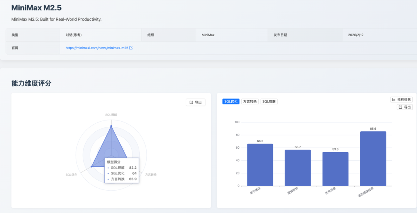Click the SQL优化 axis label on radar chart
The width and height of the screenshot is (417, 213).
pos(71,174)
